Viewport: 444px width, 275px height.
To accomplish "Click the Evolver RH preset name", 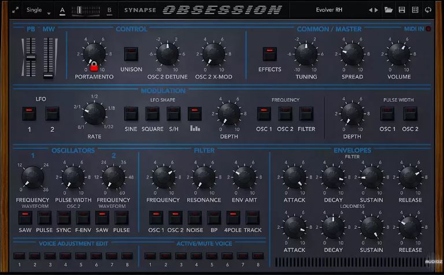I will [329, 10].
